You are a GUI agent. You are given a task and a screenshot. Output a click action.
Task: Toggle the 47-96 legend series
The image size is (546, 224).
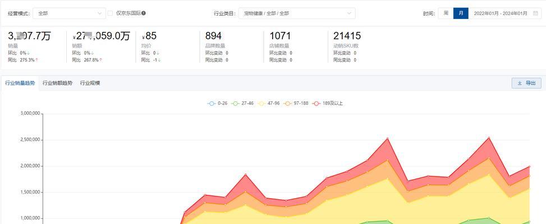pyautogui.click(x=268, y=103)
